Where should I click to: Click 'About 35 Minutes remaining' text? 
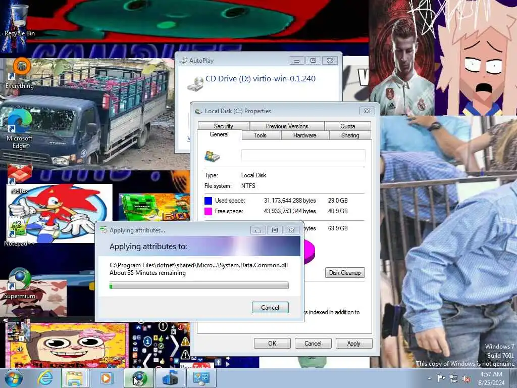tap(148, 273)
